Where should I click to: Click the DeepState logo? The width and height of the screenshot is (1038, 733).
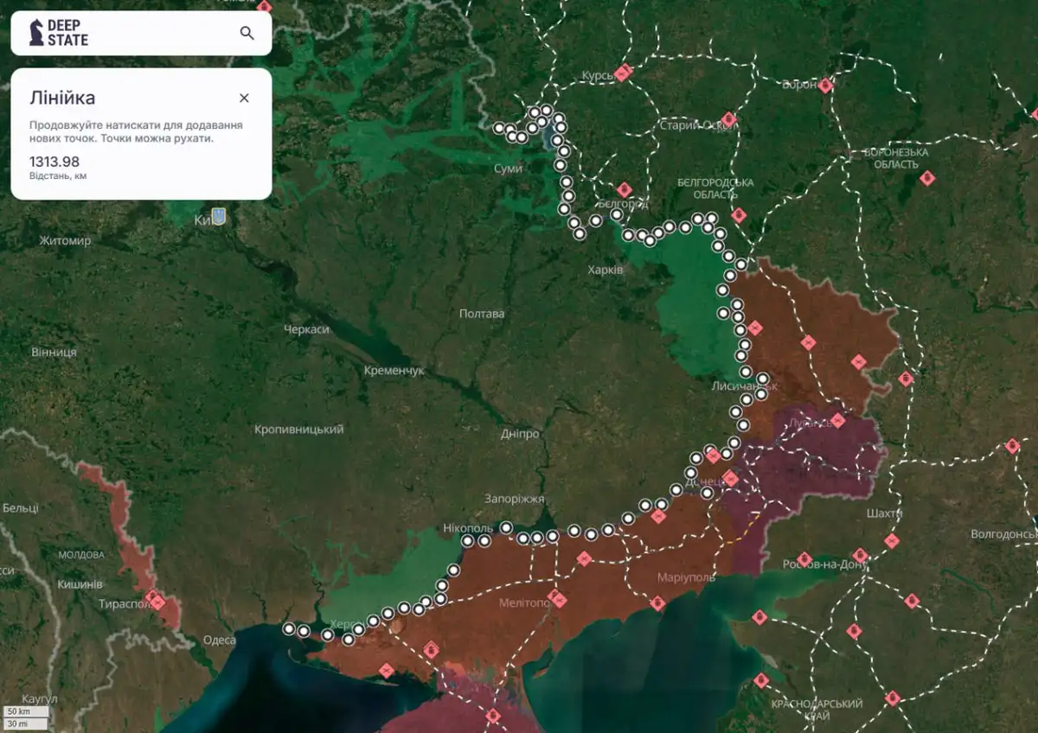pos(60,33)
